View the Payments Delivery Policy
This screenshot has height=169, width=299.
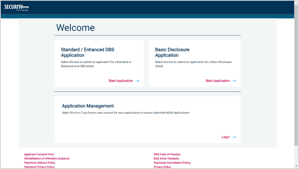39,163
